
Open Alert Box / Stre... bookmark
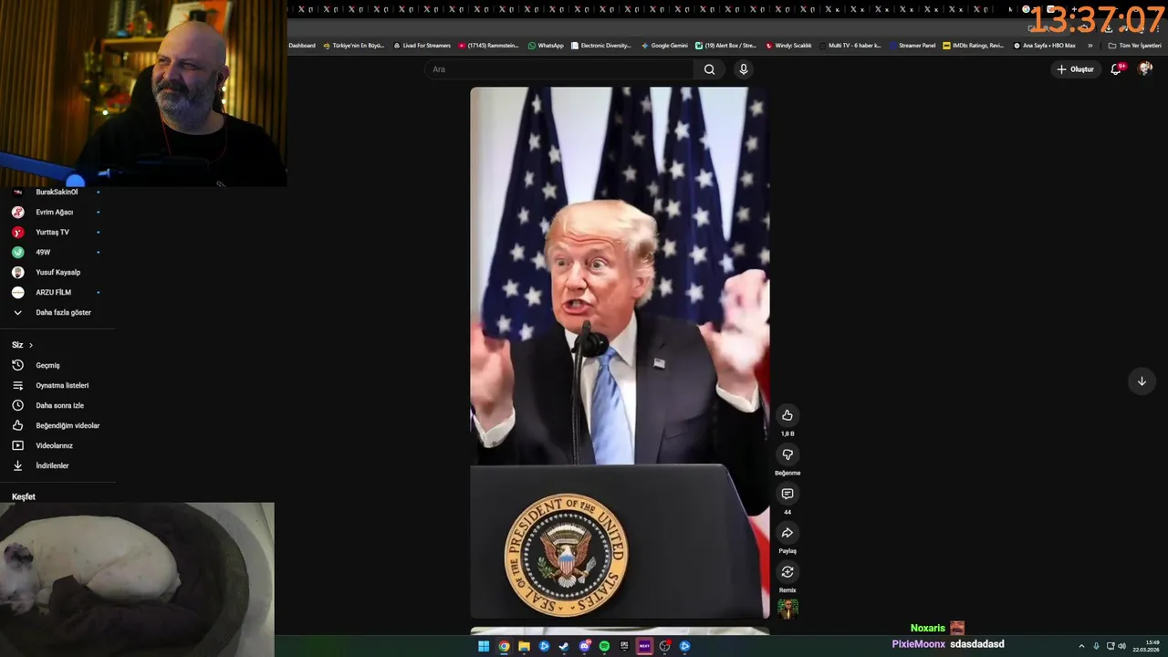tap(725, 46)
